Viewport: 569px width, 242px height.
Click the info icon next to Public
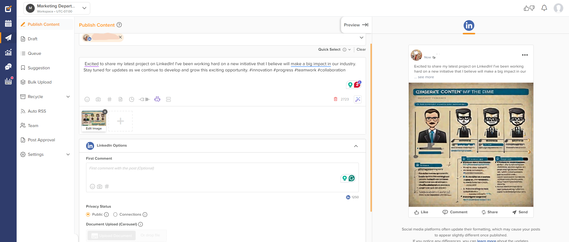click(x=107, y=214)
